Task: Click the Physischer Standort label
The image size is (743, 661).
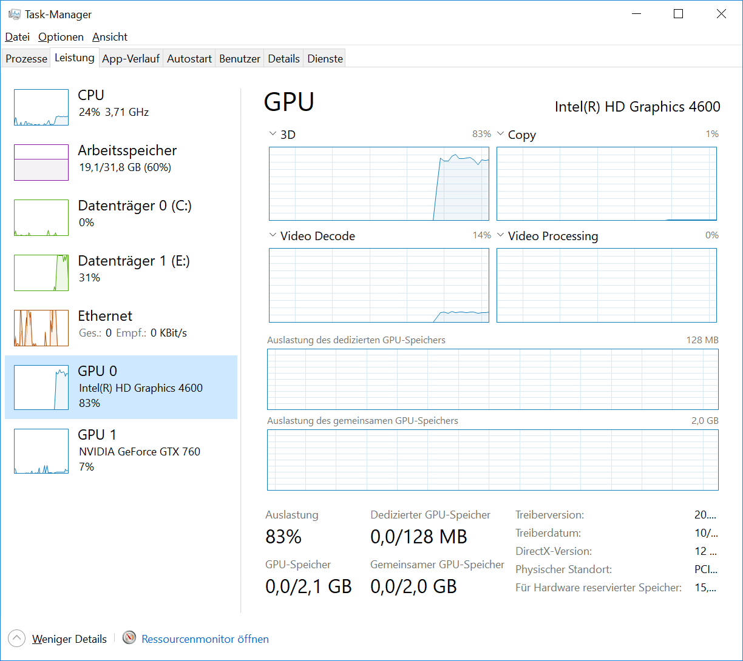Action: pos(563,569)
